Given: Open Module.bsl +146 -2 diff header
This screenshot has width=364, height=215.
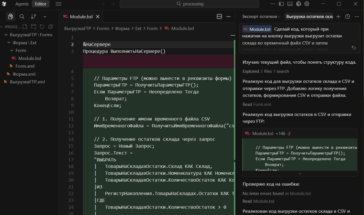Looking at the screenshot, I should [x=300, y=133].
